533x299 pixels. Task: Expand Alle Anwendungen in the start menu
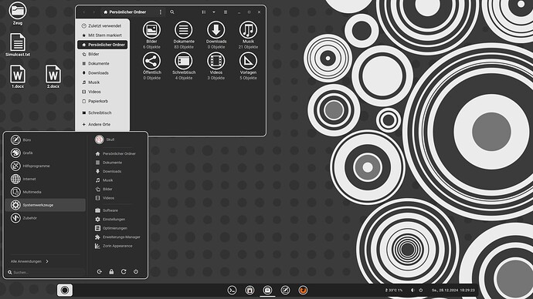(x=29, y=261)
